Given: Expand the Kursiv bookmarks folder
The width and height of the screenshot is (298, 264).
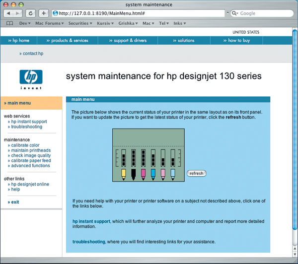Looking at the screenshot, I should point(105,23).
